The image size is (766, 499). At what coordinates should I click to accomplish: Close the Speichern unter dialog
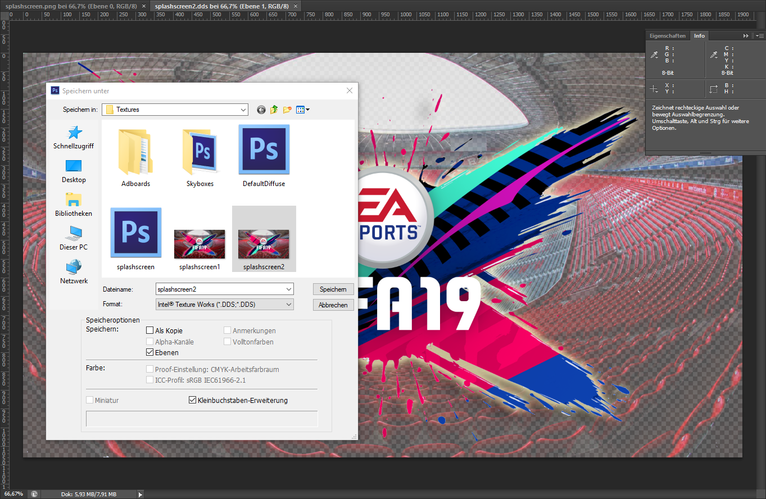350,90
